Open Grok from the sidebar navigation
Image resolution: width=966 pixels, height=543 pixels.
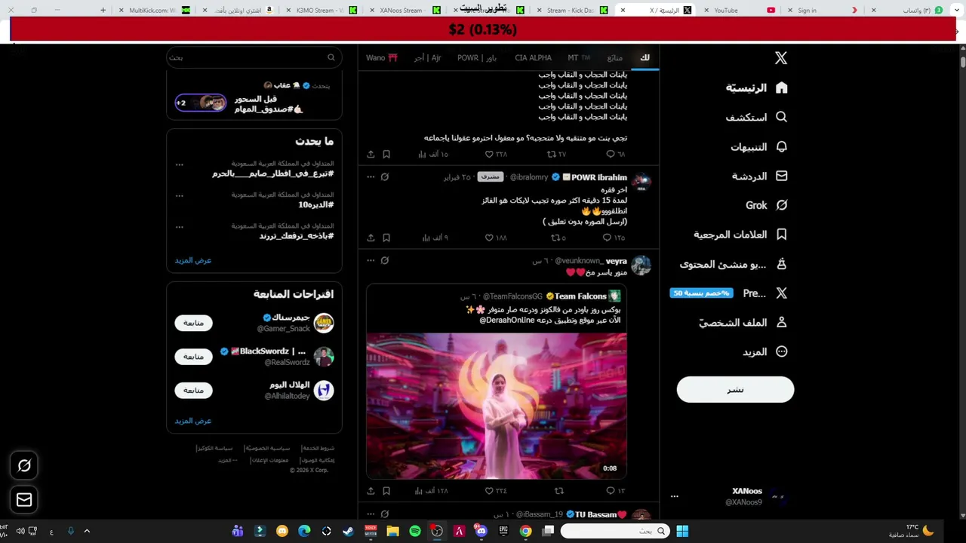[x=767, y=205]
